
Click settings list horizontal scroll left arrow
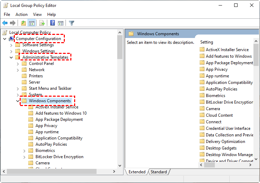[201, 165]
